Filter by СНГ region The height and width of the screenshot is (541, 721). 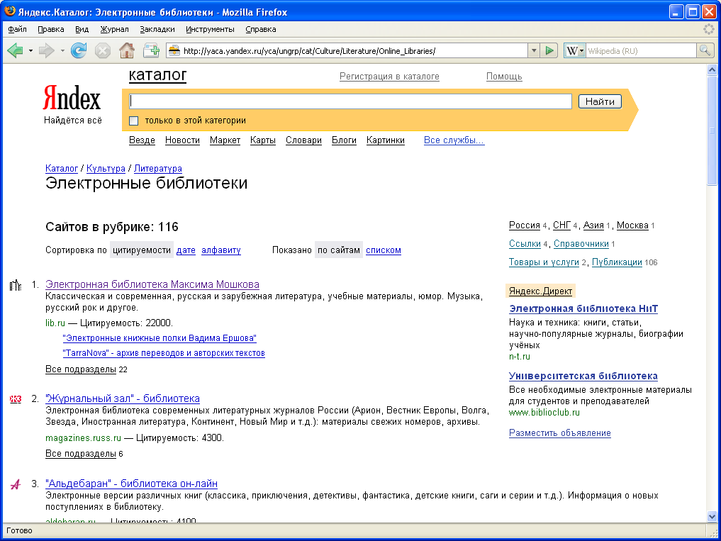pyautogui.click(x=561, y=225)
